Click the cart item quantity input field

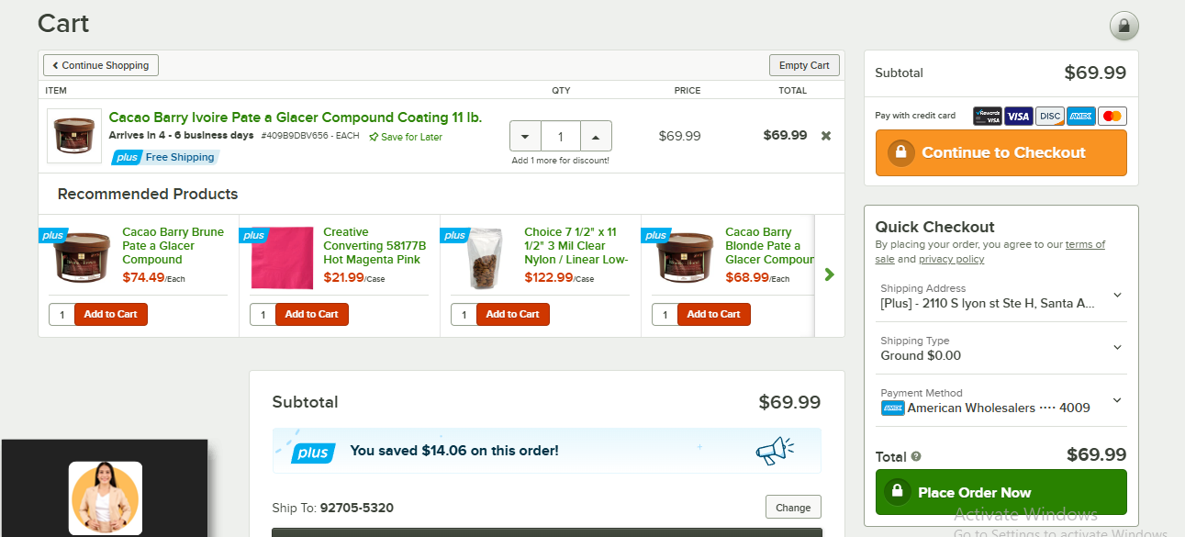coord(560,137)
